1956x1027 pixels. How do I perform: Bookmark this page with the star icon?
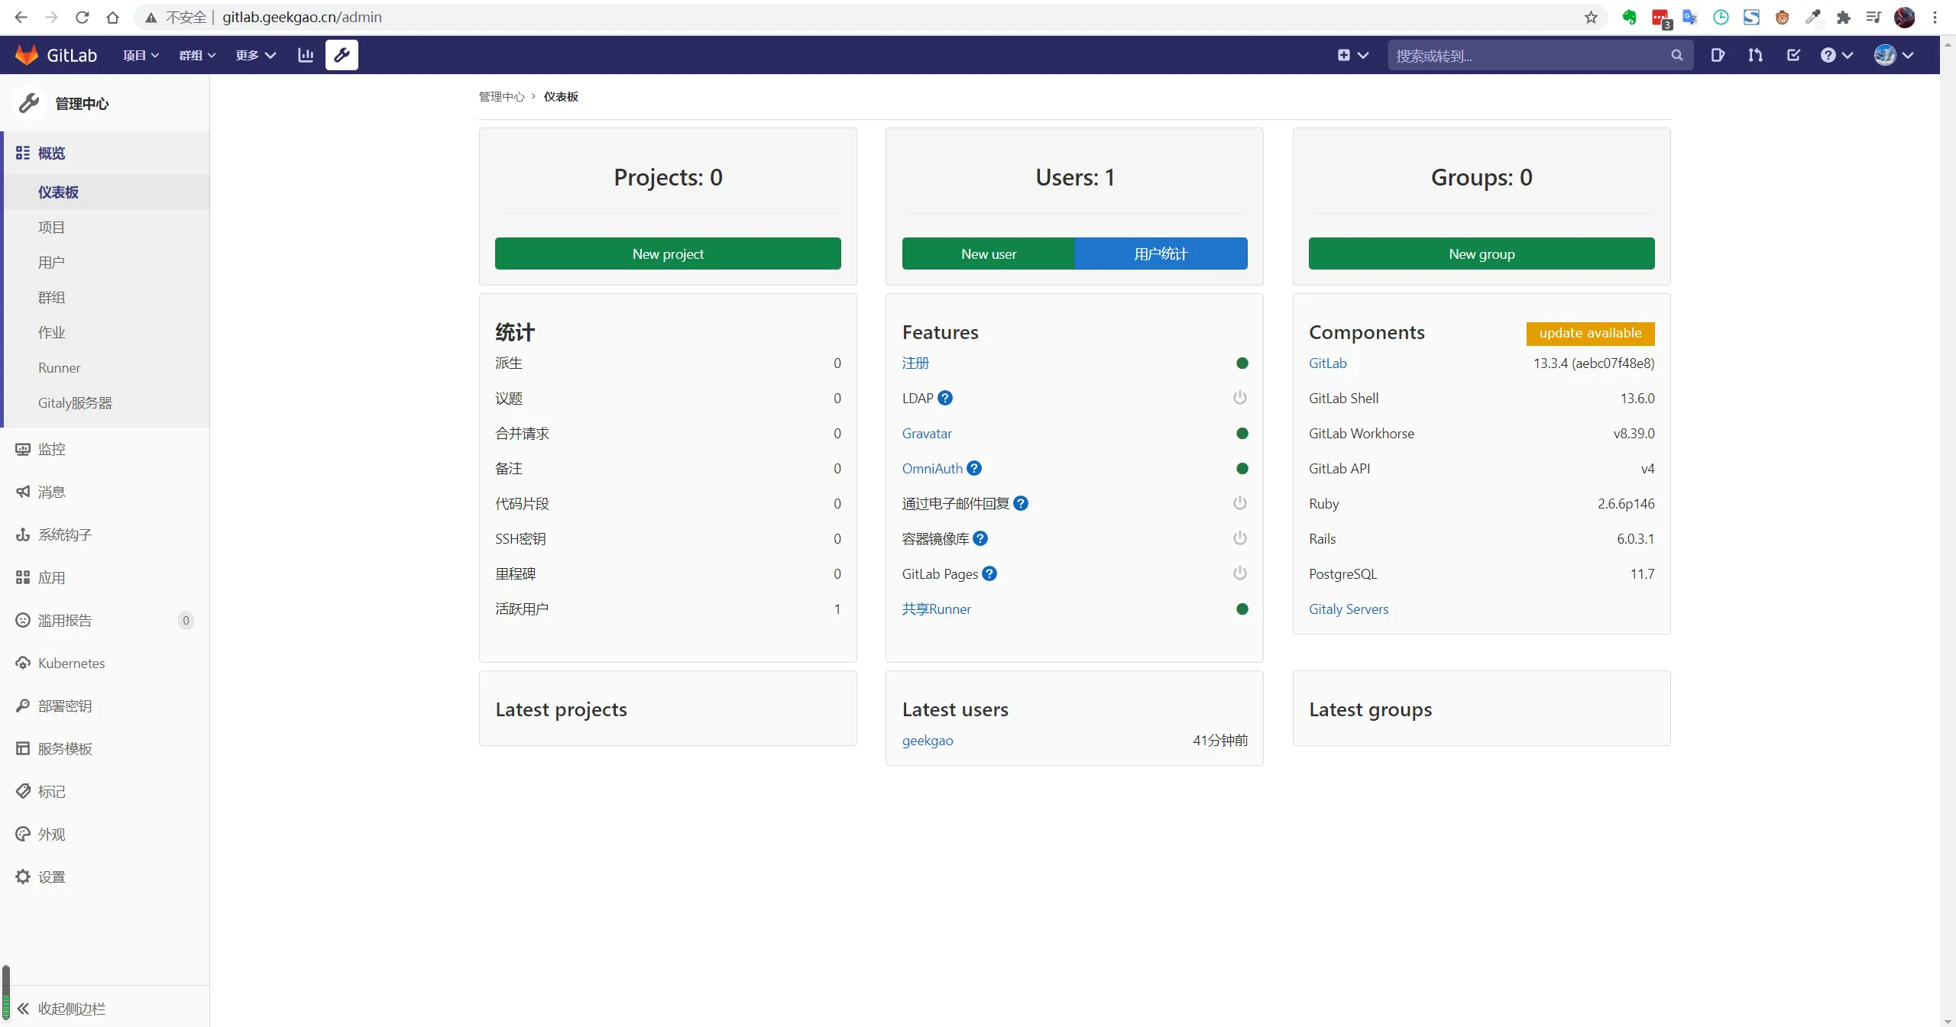point(1591,17)
